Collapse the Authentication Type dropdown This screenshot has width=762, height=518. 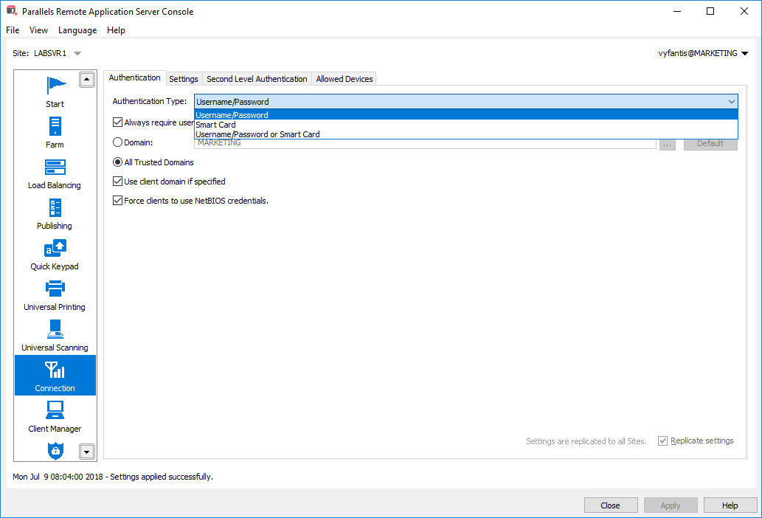coord(731,102)
